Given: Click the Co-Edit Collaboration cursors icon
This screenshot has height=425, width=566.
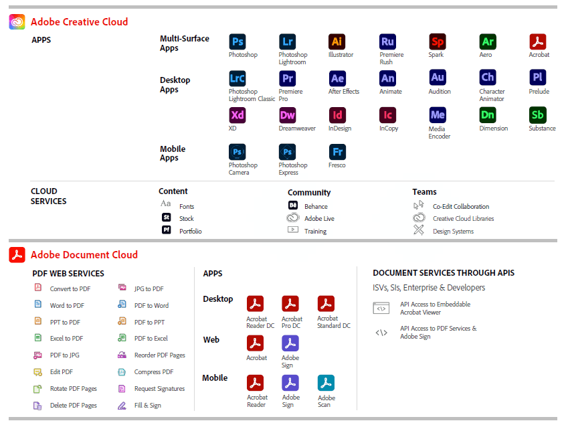Looking at the screenshot, I should pyautogui.click(x=419, y=205).
